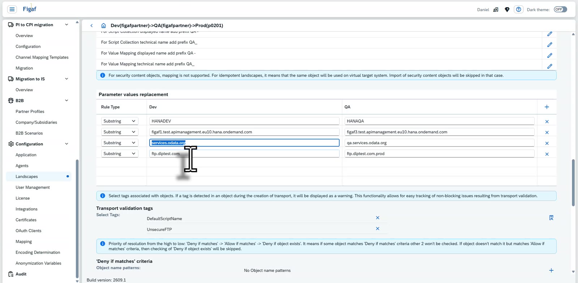Image resolution: width=578 pixels, height=283 pixels.
Task: Click the QA field qa.services.odata.org
Action: [x=439, y=143]
